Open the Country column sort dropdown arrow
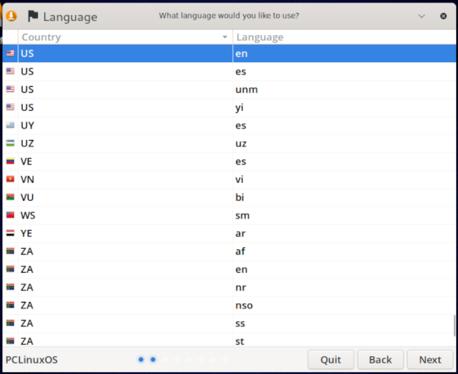This screenshot has width=458, height=374. [224, 37]
